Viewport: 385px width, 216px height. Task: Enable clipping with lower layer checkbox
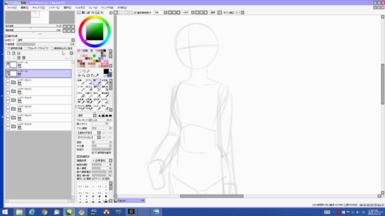pyautogui.click(x=26, y=49)
